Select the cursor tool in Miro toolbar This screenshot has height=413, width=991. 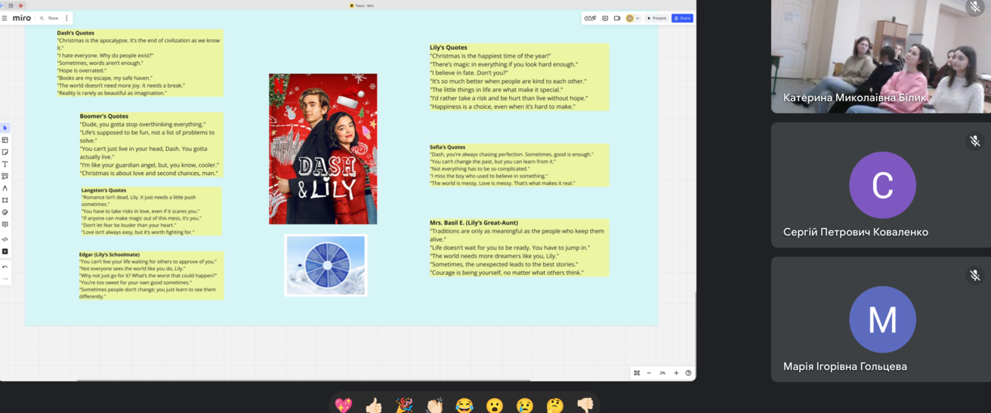click(x=5, y=128)
